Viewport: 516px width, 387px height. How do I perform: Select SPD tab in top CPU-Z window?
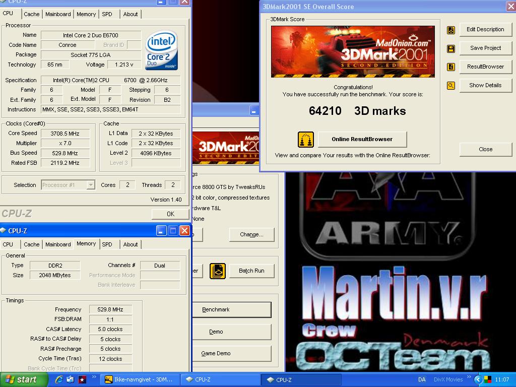(107, 14)
